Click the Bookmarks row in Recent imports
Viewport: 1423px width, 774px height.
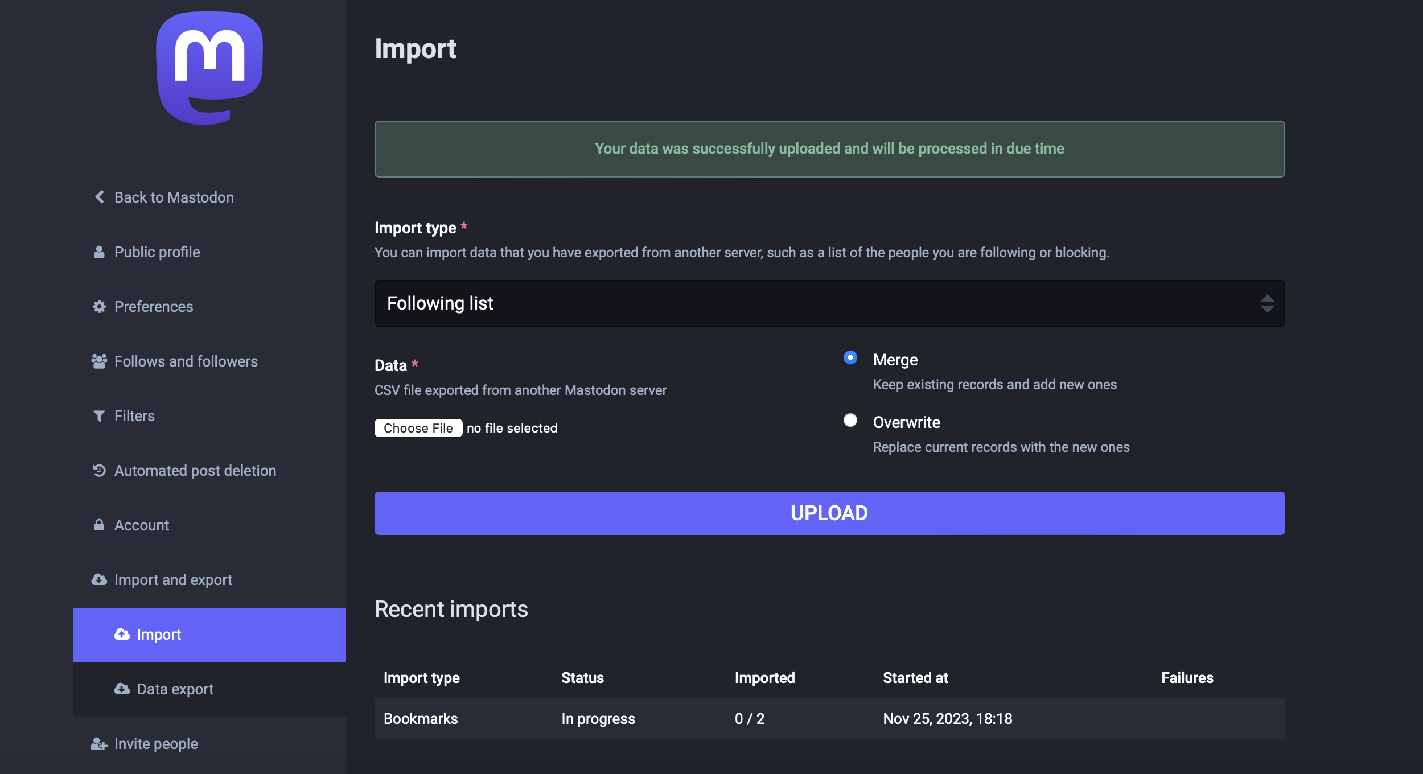[x=421, y=719]
